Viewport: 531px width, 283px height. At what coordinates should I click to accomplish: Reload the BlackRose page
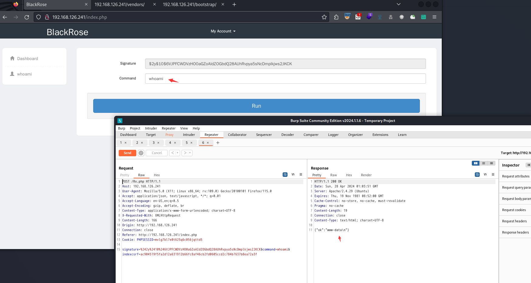(27, 17)
